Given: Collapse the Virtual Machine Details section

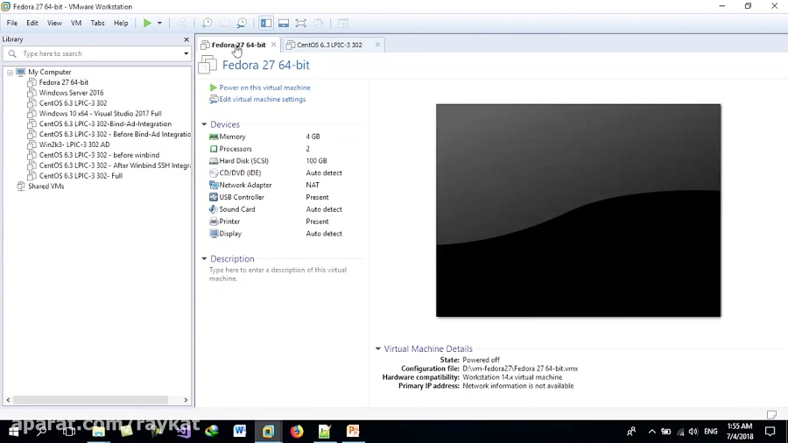Looking at the screenshot, I should (x=378, y=348).
